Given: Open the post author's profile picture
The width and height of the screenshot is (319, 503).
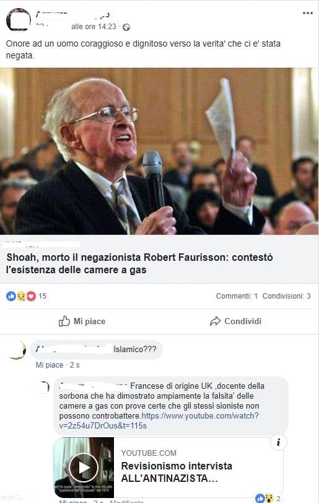Looking at the screenshot, I should click(19, 20).
